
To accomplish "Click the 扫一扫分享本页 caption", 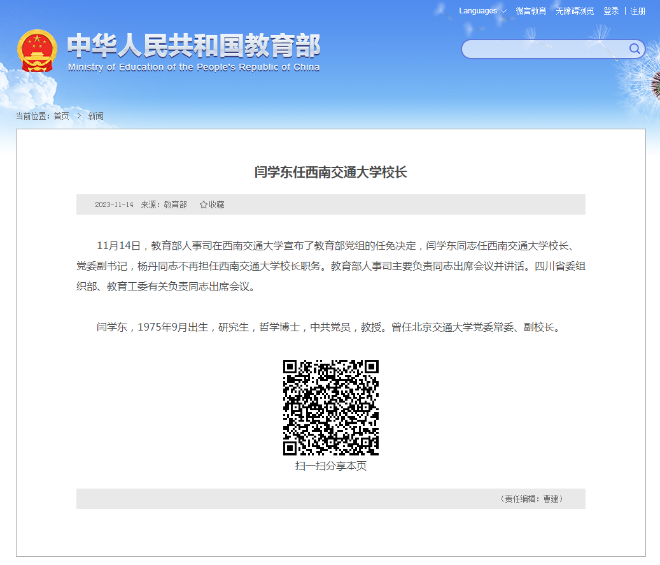I will [330, 466].
